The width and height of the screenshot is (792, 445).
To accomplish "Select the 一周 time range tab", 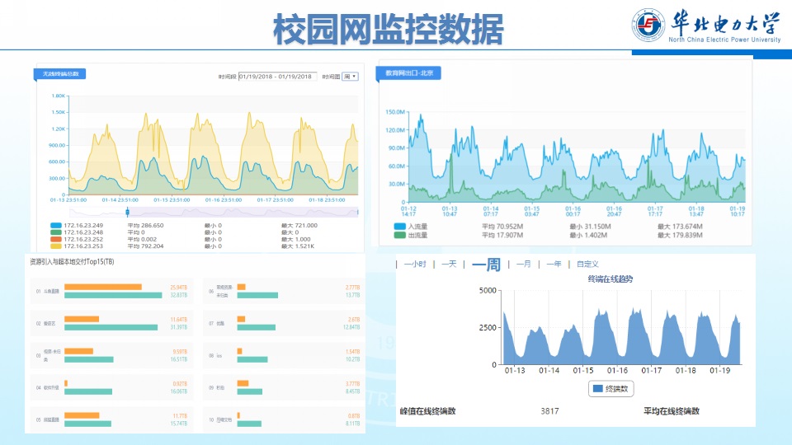I will 486,265.
